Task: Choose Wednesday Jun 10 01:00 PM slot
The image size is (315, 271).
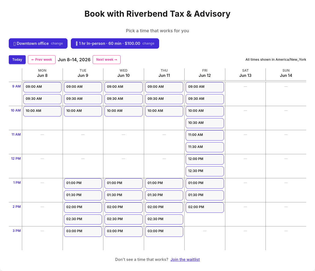Action: tap(124, 183)
